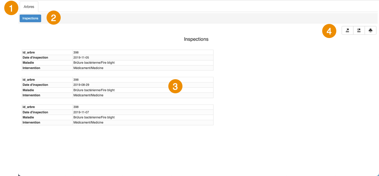Image resolution: width=379 pixels, height=176 pixels.
Task: Click the middle export icon in the toolbar
Action: (x=359, y=31)
